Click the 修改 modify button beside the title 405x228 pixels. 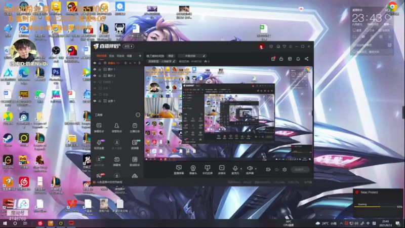coord(171,56)
